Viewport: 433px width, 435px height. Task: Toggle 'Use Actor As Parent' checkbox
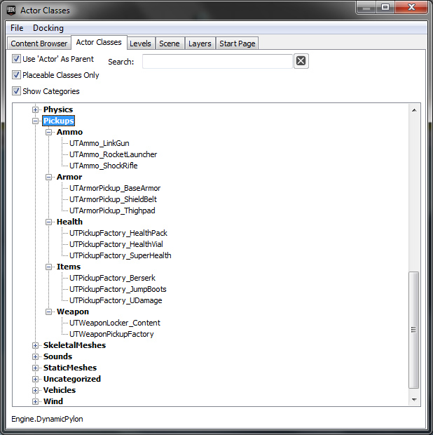16,59
